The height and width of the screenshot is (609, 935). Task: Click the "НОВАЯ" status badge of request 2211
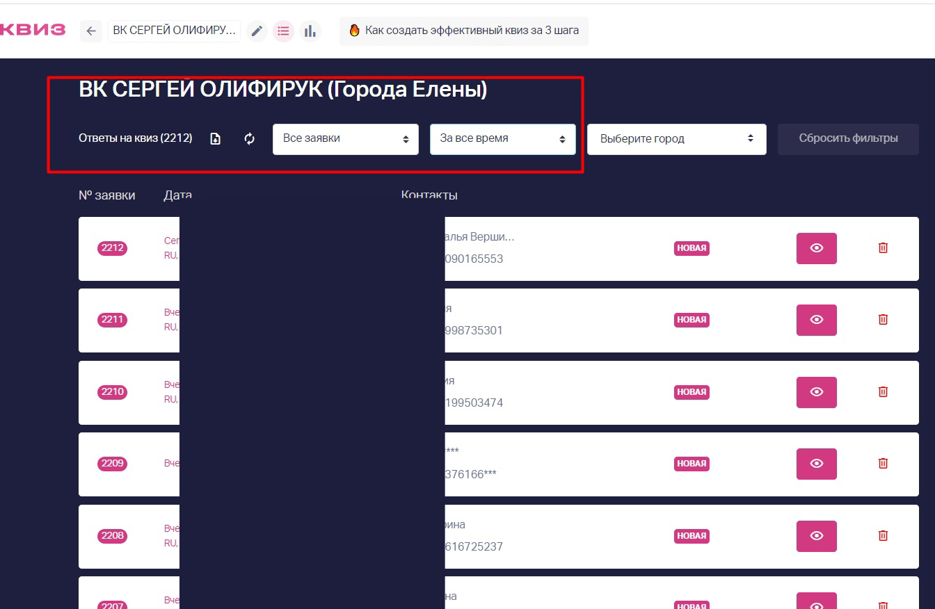pyautogui.click(x=692, y=320)
